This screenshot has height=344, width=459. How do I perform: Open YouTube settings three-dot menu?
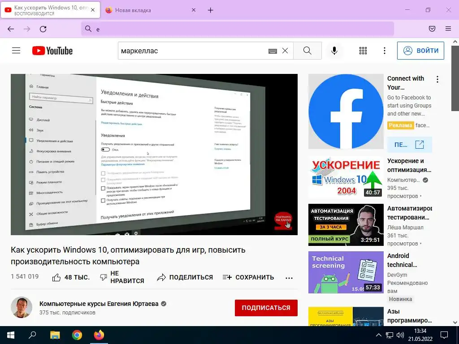click(x=384, y=51)
